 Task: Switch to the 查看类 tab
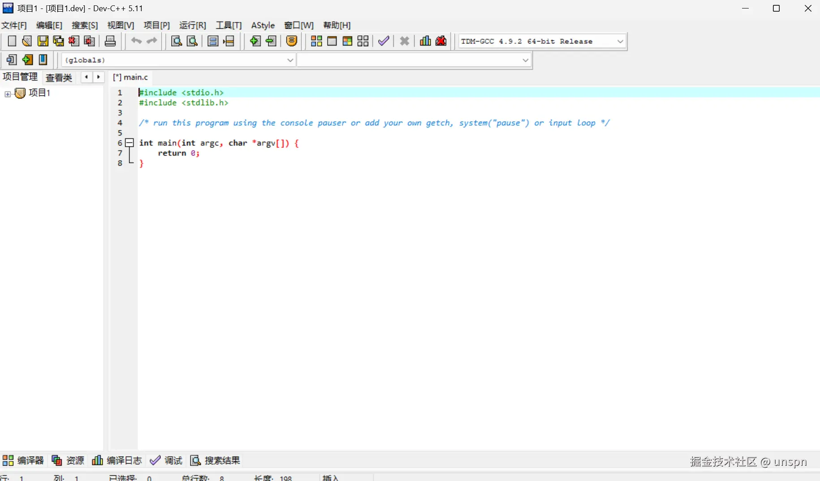[x=59, y=77]
